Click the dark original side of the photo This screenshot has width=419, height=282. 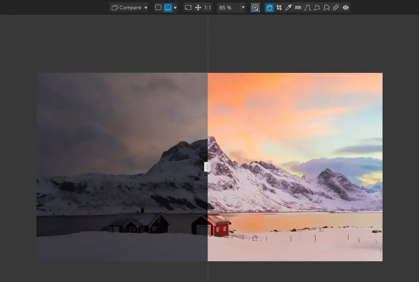click(x=122, y=167)
